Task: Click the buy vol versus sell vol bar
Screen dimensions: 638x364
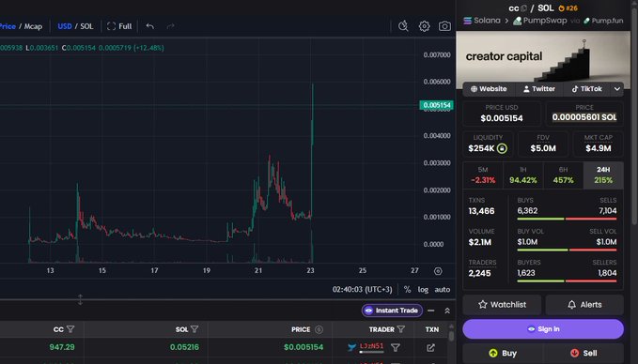Action: 567,250
